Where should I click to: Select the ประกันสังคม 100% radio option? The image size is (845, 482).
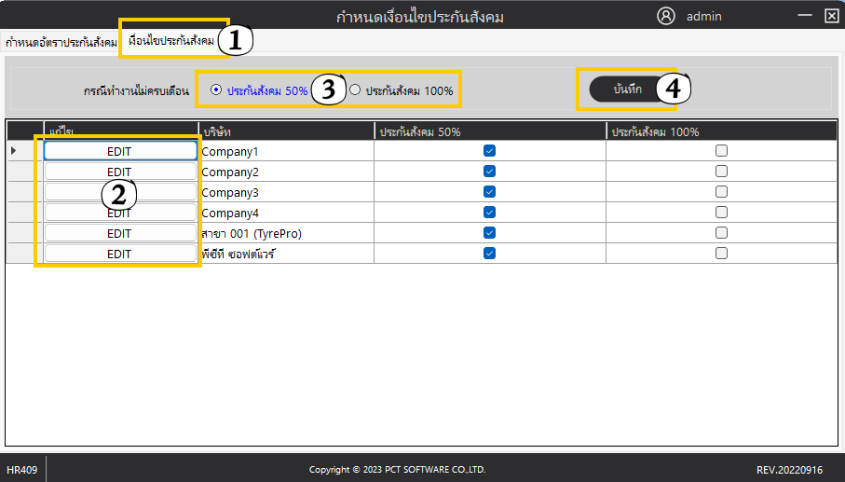pos(355,90)
